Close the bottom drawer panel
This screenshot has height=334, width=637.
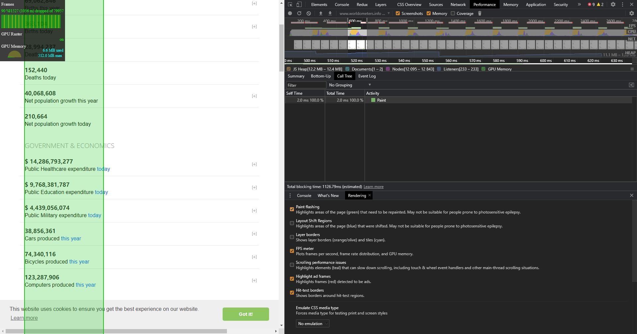click(x=632, y=196)
